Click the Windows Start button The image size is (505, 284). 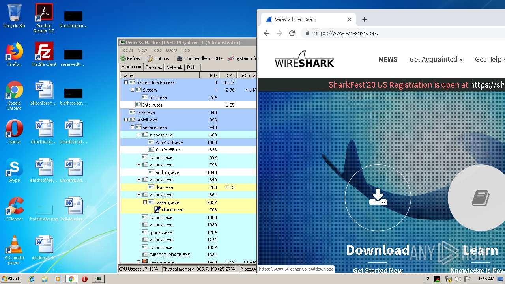point(11,278)
